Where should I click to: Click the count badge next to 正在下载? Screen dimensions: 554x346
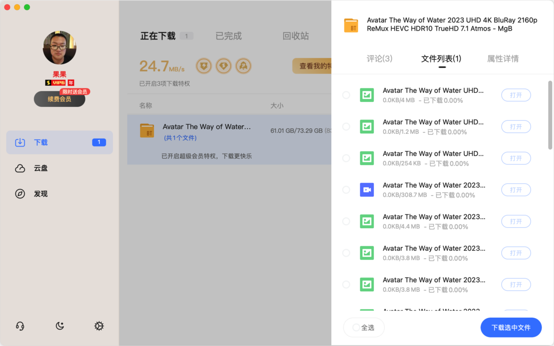click(186, 36)
